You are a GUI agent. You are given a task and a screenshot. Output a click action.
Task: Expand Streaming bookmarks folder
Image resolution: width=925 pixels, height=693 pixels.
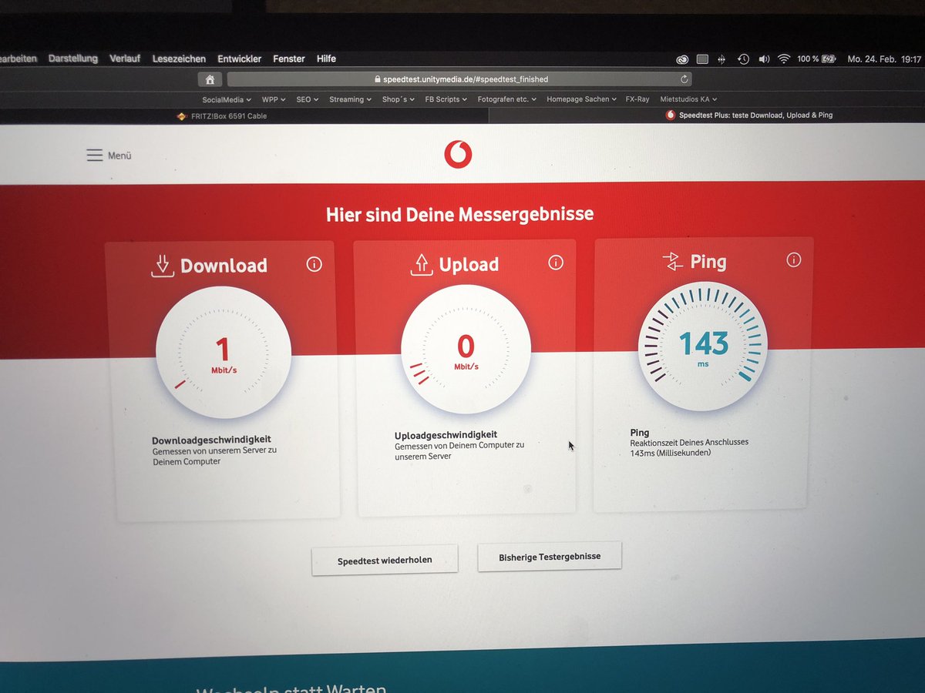click(x=351, y=99)
